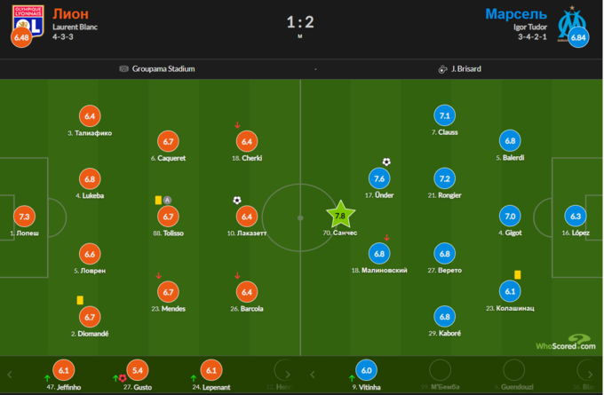Open the Лион team name link
Viewport: 604px width, 395px height.
pyautogui.click(x=70, y=13)
